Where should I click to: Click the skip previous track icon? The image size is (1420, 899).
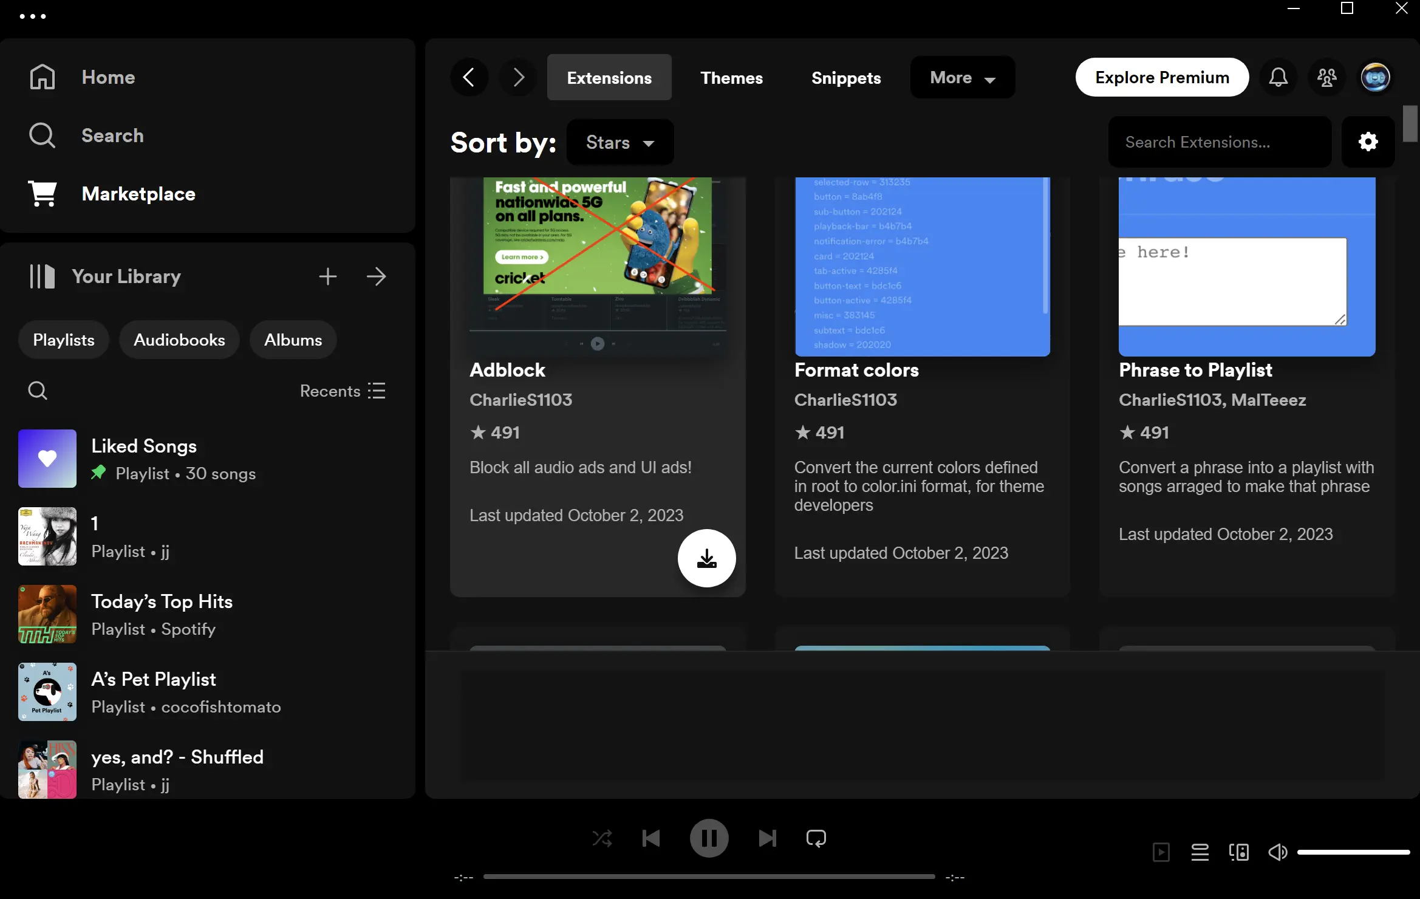pyautogui.click(x=651, y=838)
